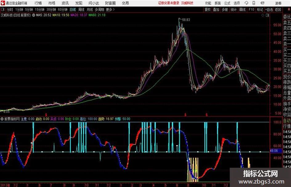Select the 周线 weekly period tab
Screen dimensions: 291x187
coord(81,10)
